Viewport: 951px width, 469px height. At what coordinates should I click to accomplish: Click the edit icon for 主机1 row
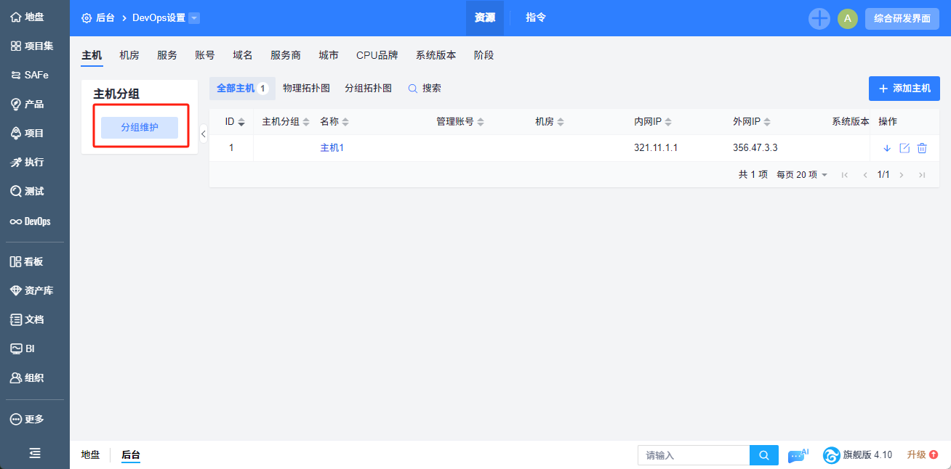click(x=904, y=148)
